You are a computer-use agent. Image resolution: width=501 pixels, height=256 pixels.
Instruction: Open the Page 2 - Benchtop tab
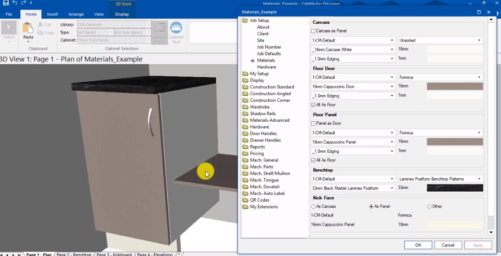pos(74,254)
